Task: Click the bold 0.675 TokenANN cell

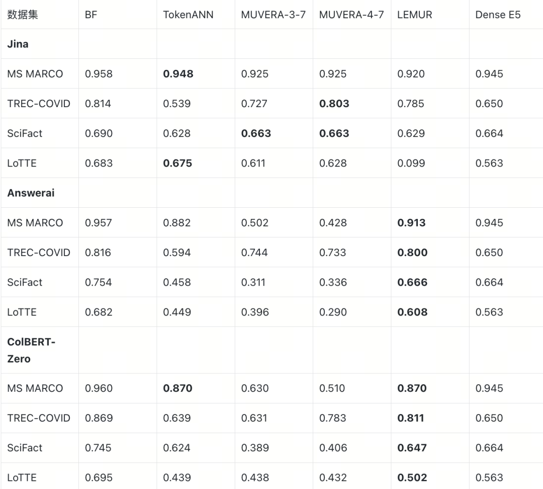Action: coord(177,163)
